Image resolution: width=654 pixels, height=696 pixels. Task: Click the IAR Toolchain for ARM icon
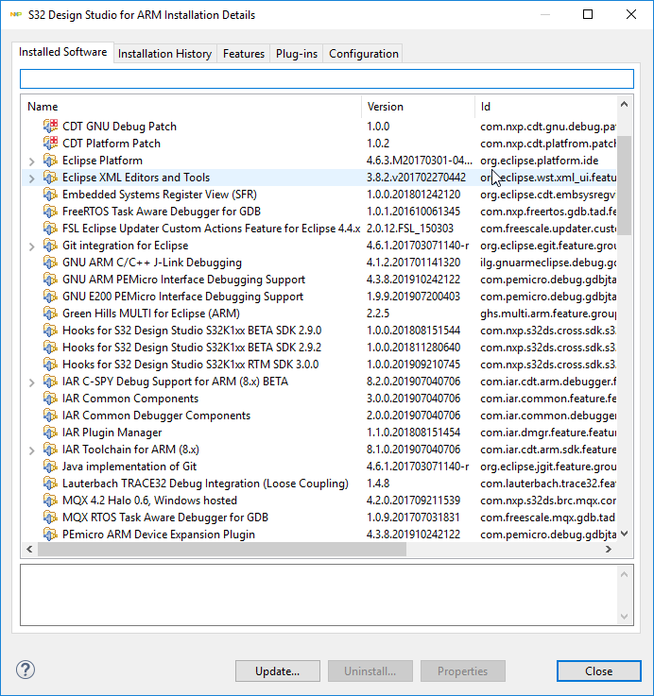(50, 450)
